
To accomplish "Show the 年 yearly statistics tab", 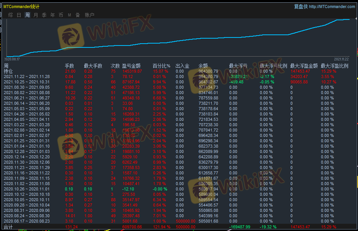I will [x=52, y=15].
